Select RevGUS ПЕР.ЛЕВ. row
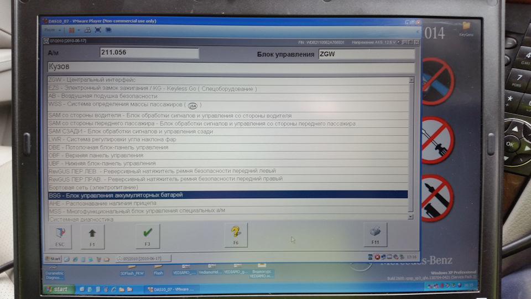Image resolution: width=531 pixels, height=299 pixels. pyautogui.click(x=228, y=171)
